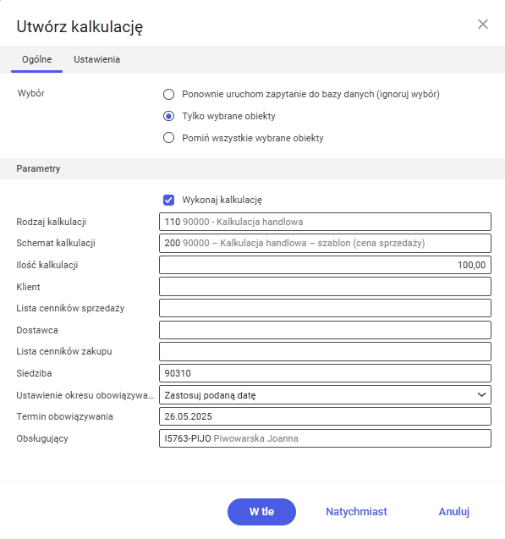Click the Natychmiast button

[356, 511]
